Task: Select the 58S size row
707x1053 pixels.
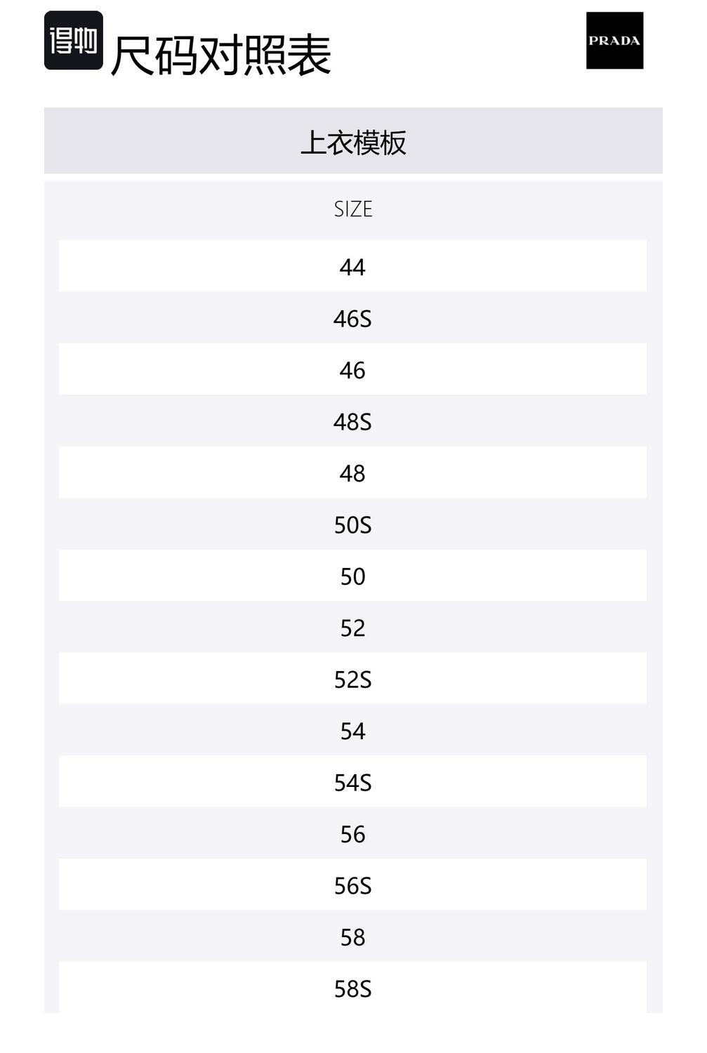Action: coord(352,989)
